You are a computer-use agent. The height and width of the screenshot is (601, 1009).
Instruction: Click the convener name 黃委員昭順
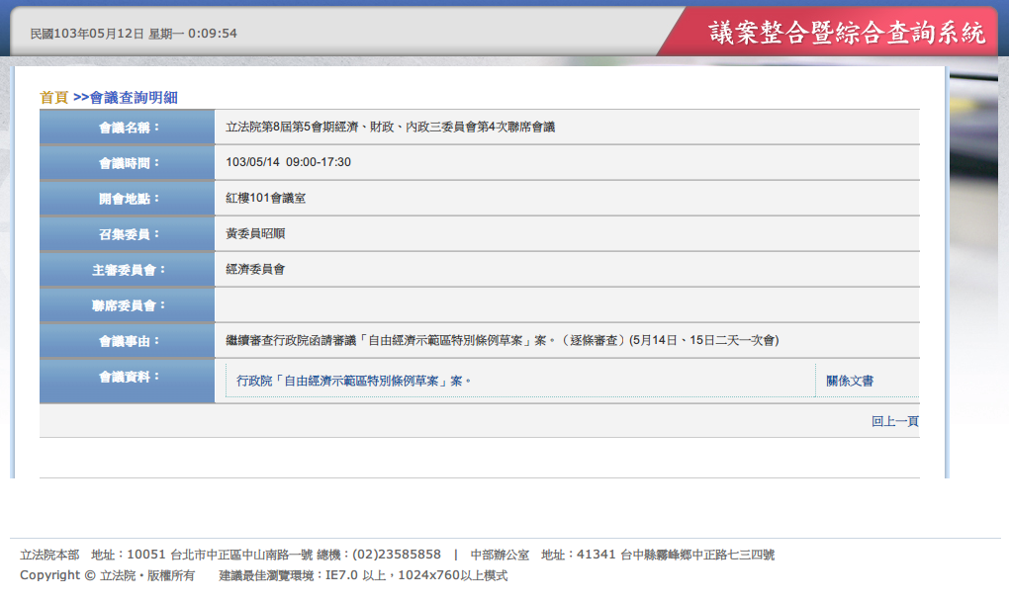tap(255, 233)
